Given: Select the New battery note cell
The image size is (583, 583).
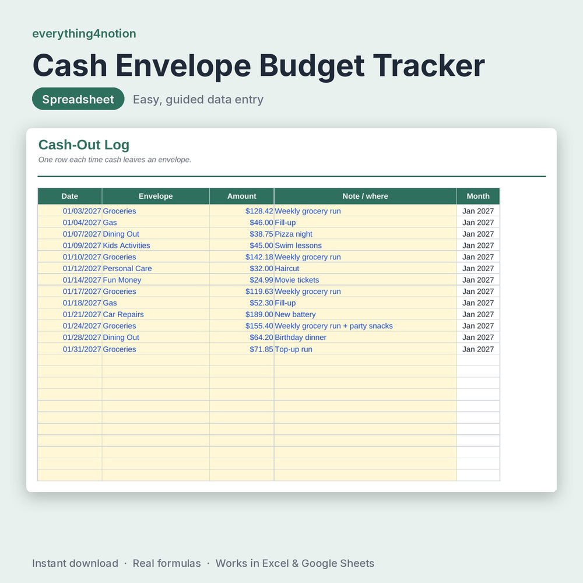Looking at the screenshot, I should (365, 315).
